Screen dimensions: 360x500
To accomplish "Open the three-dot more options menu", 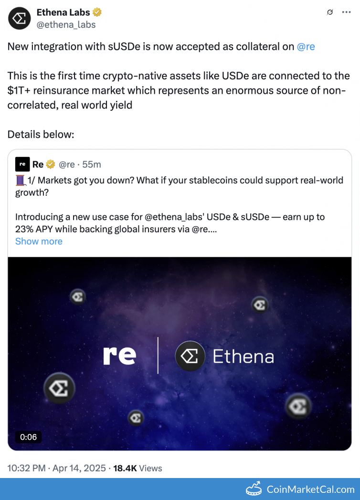I will click(346, 12).
